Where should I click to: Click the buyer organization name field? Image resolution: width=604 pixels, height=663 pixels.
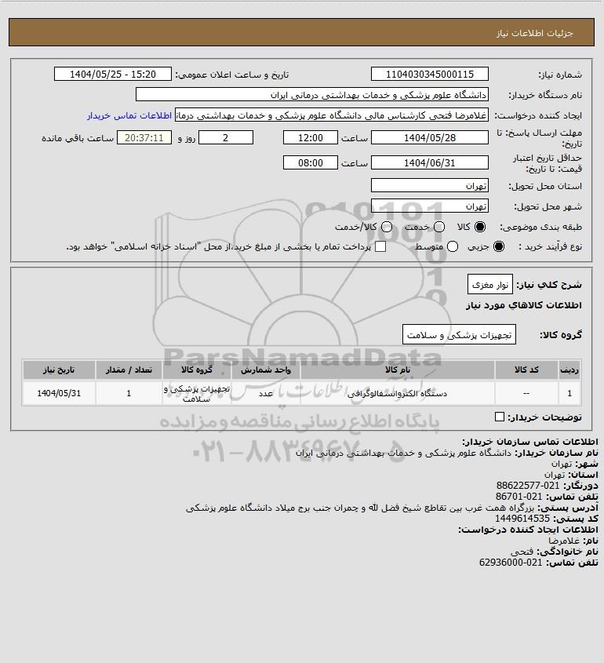tap(312, 94)
